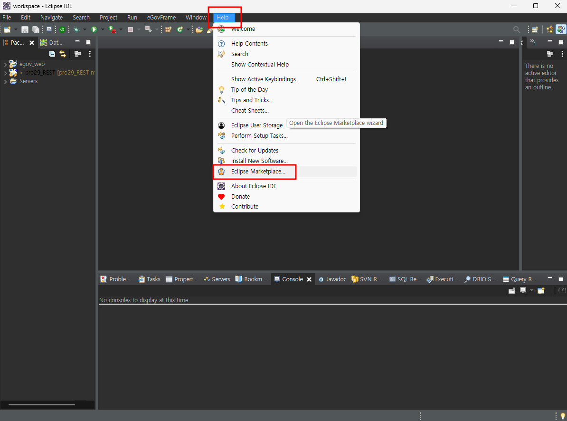Click the Debug bug toolbar icon
This screenshot has height=421, width=567.
(76, 29)
